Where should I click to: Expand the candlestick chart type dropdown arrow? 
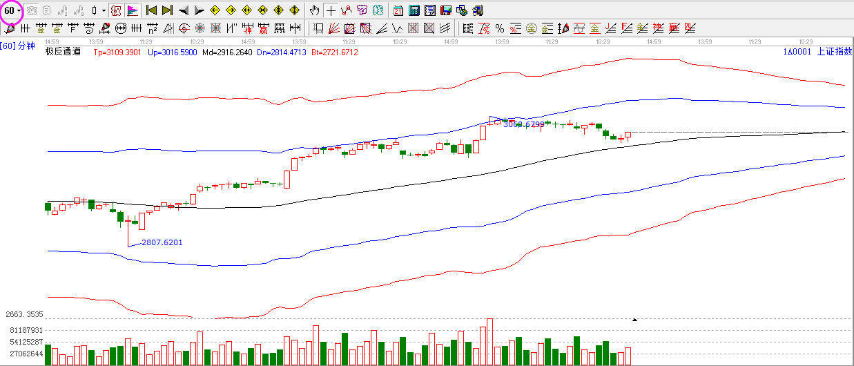[104, 10]
